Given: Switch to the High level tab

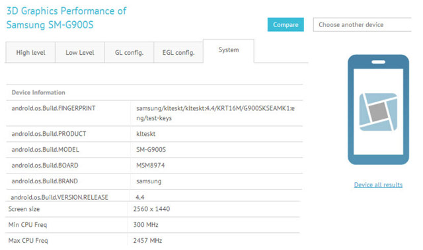Looking at the screenshot, I should click(30, 53).
